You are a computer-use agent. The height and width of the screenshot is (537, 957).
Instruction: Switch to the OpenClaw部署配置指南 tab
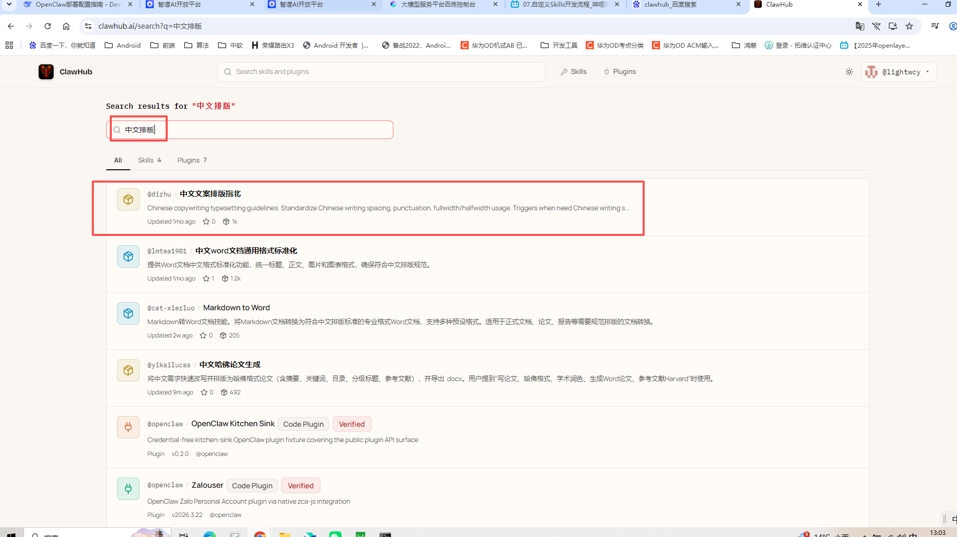point(78,4)
